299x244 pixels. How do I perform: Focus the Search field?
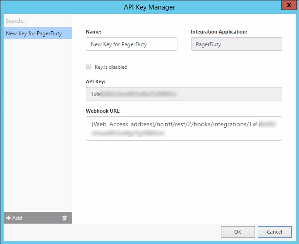pyautogui.click(x=38, y=21)
